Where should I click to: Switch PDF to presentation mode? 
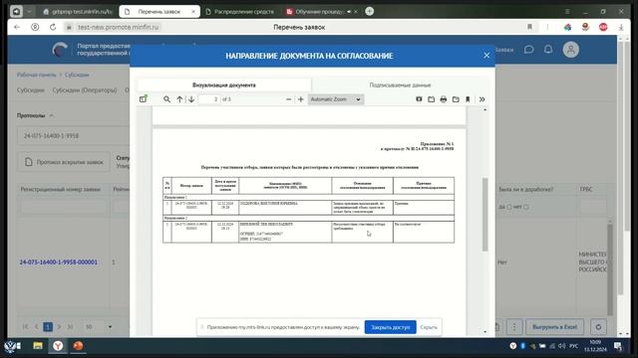419,99
